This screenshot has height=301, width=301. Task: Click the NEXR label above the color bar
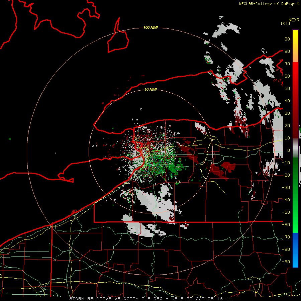[x=294, y=20]
